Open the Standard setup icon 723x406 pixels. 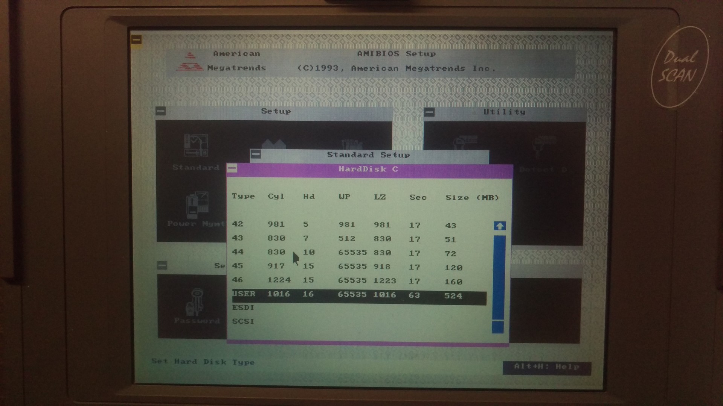coord(195,147)
